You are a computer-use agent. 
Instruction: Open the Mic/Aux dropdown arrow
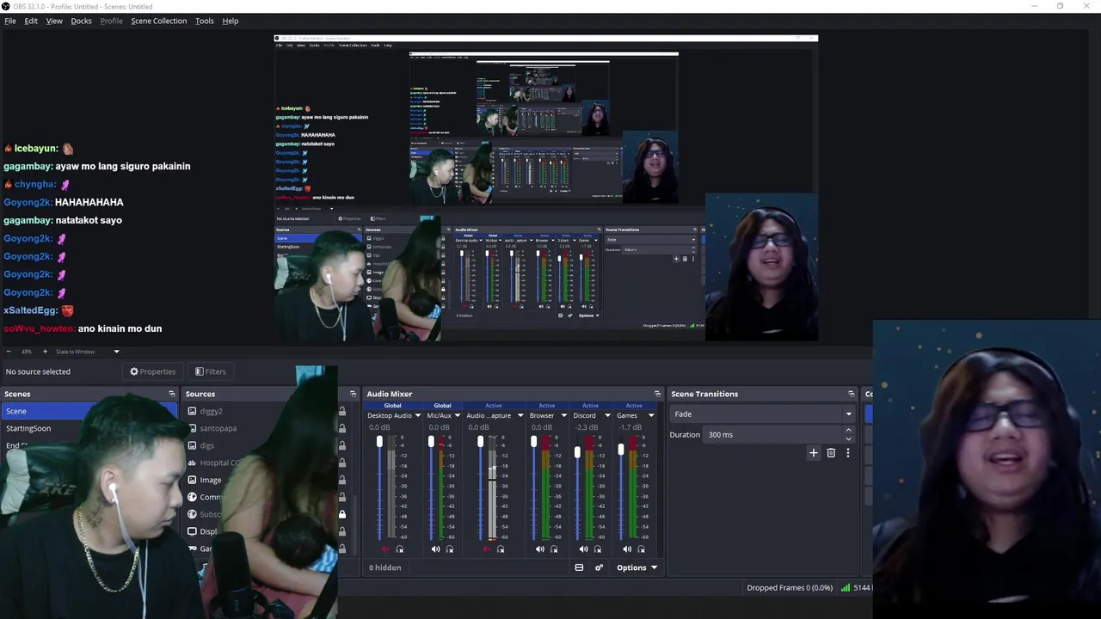457,415
